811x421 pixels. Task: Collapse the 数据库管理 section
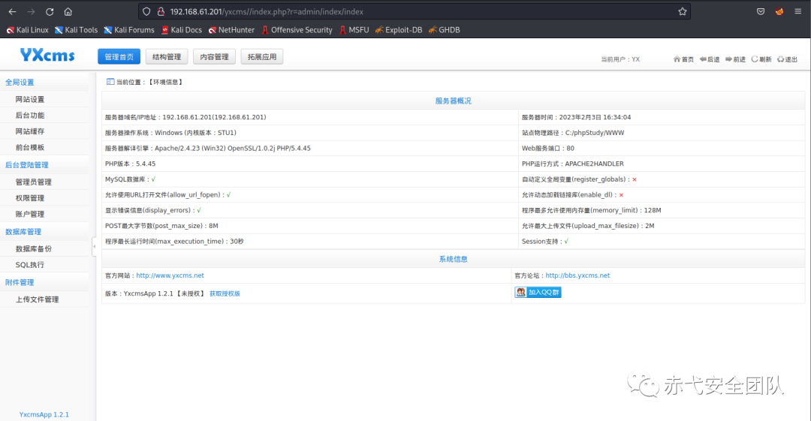pyautogui.click(x=23, y=232)
